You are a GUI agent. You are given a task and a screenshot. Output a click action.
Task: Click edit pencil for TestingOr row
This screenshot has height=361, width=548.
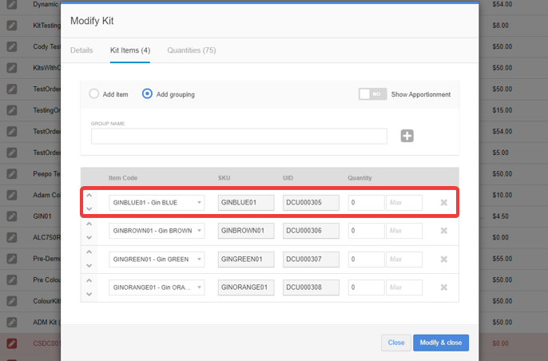point(12,110)
